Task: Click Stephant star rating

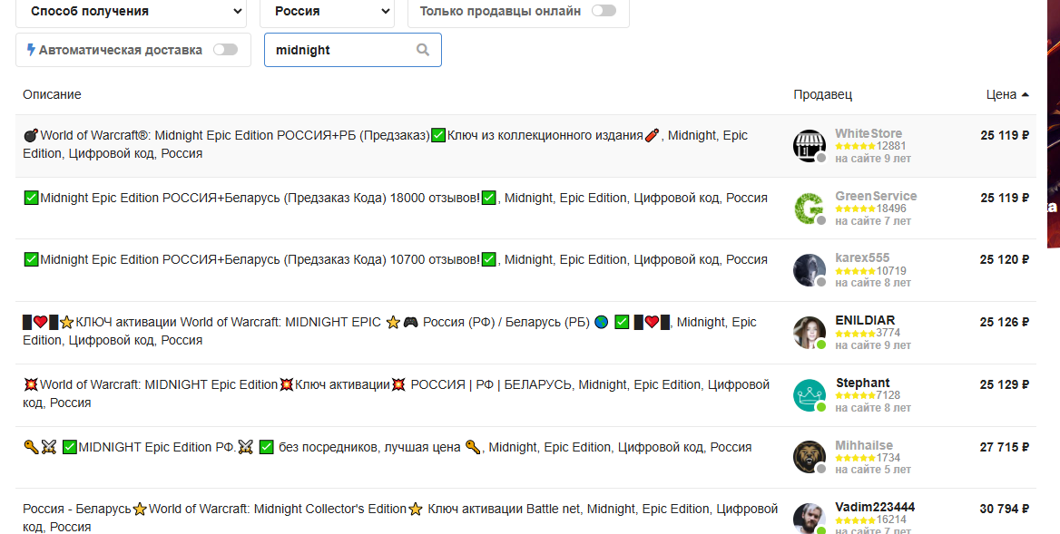Action: tap(855, 395)
